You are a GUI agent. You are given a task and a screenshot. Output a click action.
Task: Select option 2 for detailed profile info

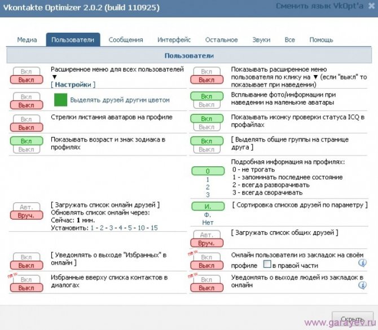click(208, 187)
